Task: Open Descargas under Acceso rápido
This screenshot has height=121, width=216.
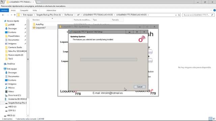Action: click(12, 29)
